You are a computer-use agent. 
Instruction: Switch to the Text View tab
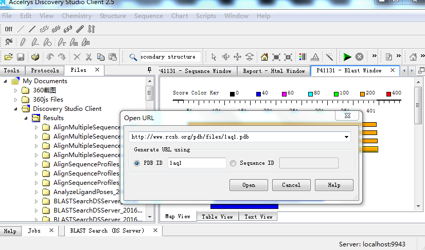click(258, 217)
